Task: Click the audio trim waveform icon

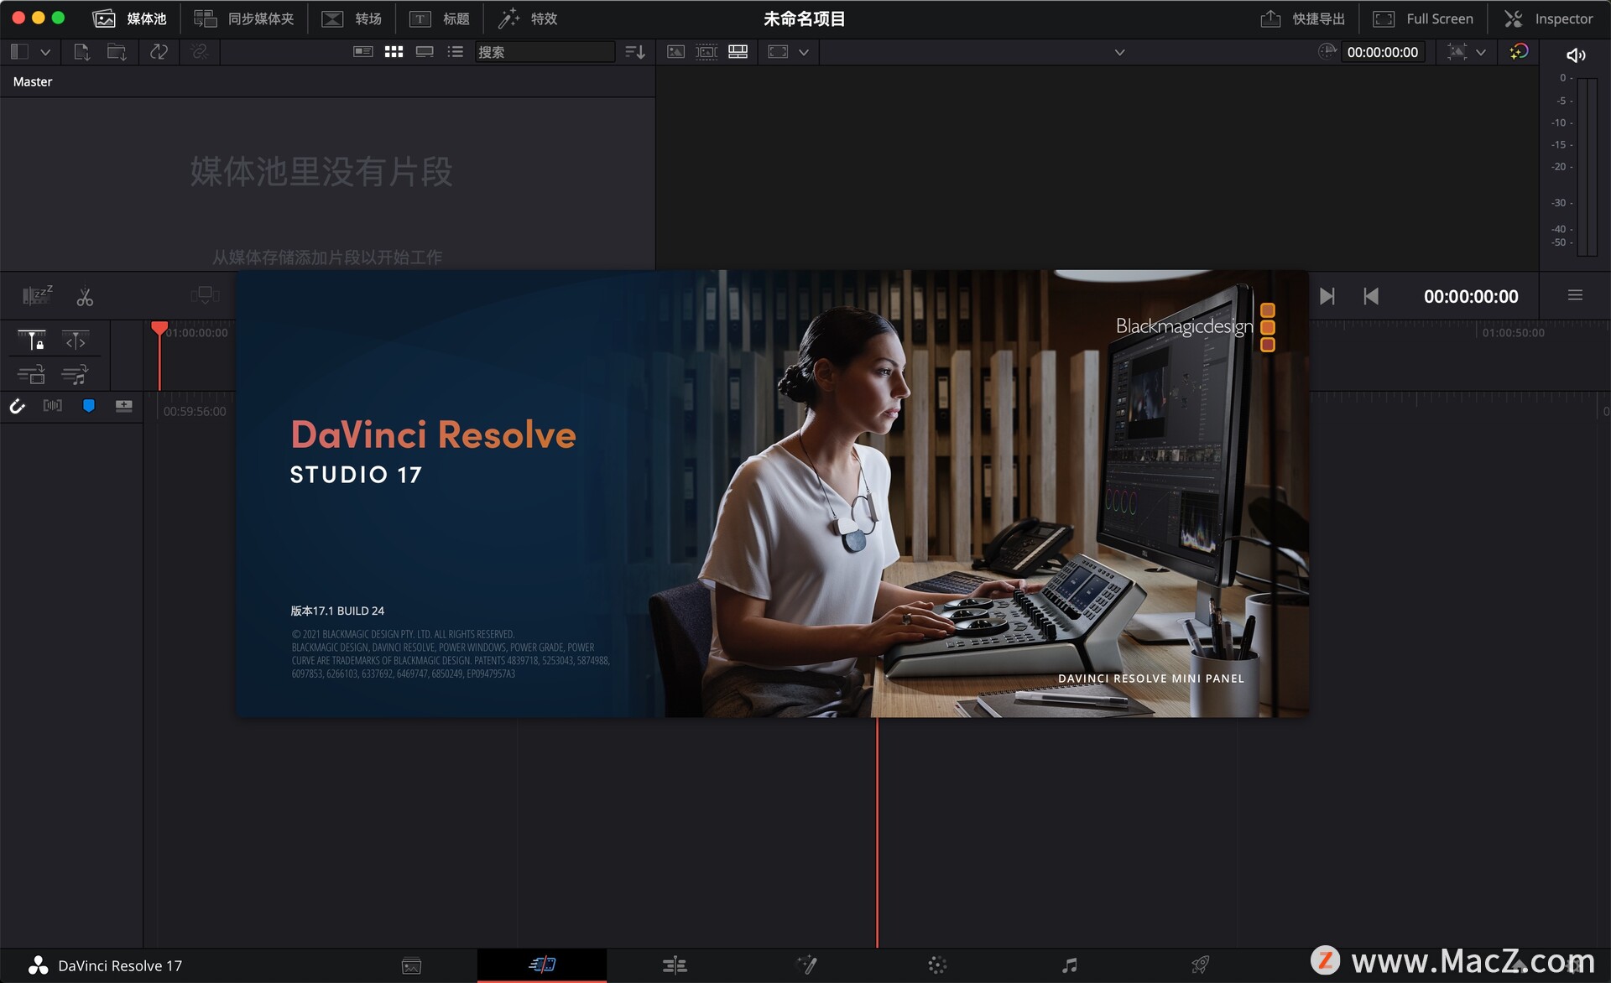Action: click(x=53, y=406)
